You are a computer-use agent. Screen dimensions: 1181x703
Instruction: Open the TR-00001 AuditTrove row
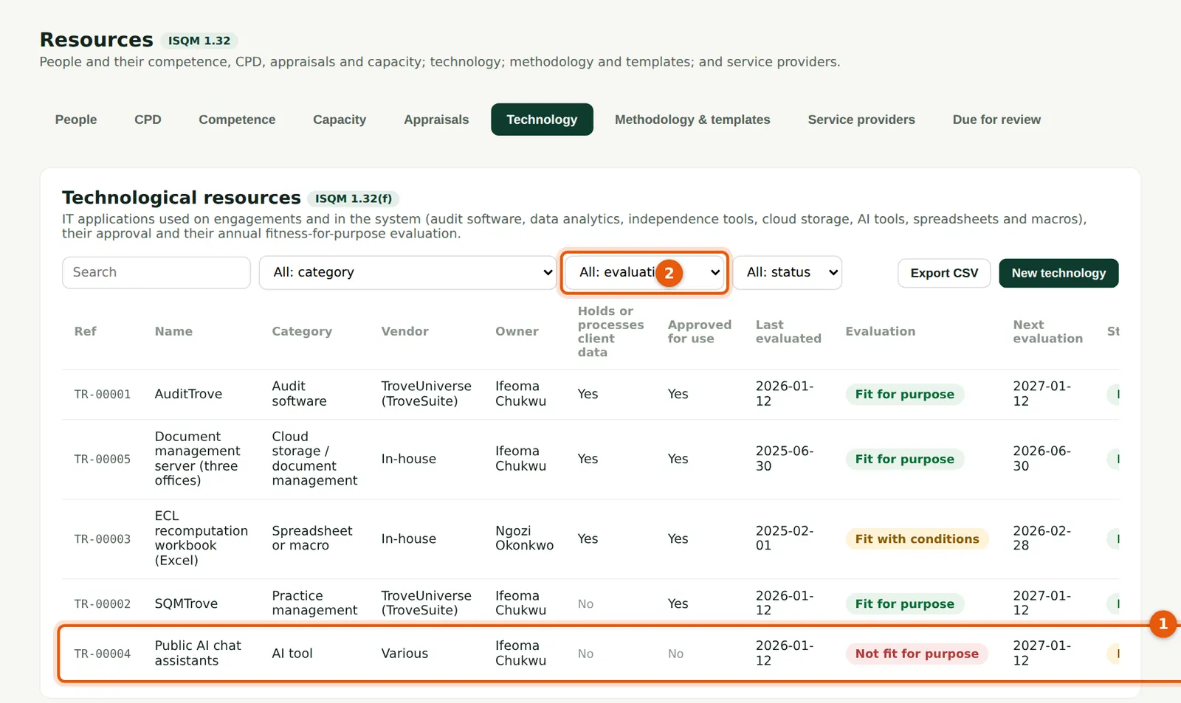coord(590,395)
